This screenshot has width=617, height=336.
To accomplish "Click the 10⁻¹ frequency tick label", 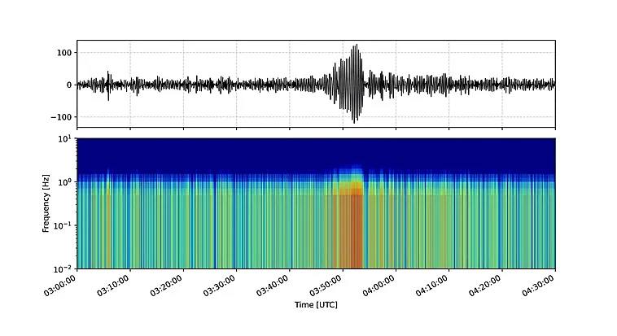I will pyautogui.click(x=63, y=226).
